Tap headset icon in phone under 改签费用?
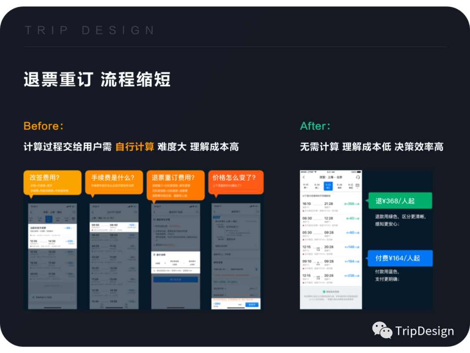The width and height of the screenshot is (470, 353). 74,212
